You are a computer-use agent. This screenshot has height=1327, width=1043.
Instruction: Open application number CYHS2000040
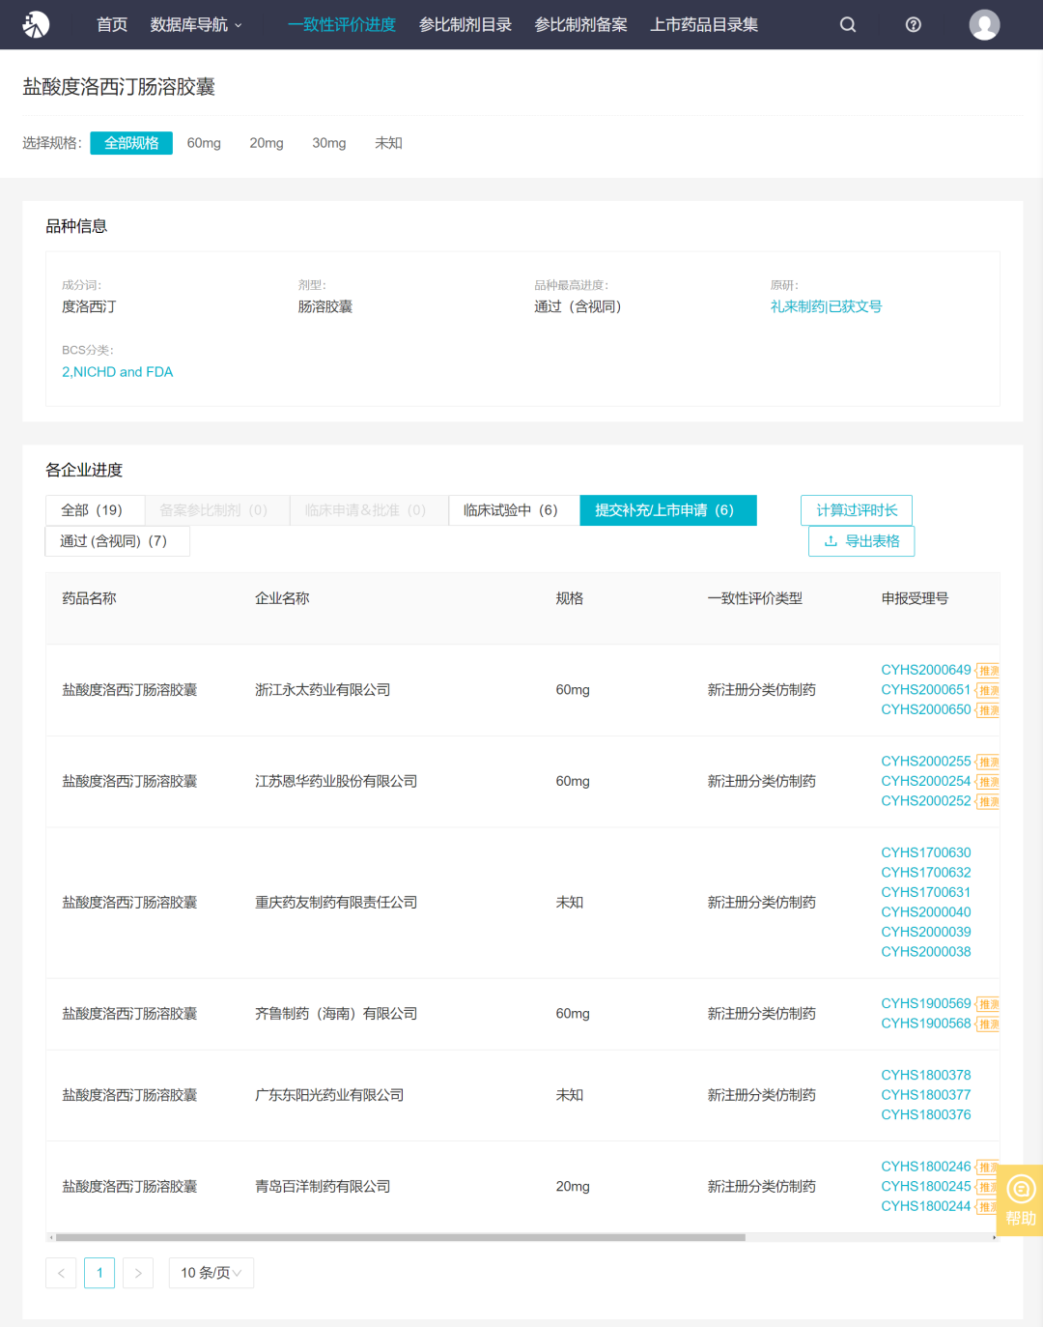click(926, 912)
